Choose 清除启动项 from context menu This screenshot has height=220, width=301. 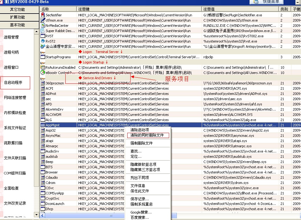point(140,130)
